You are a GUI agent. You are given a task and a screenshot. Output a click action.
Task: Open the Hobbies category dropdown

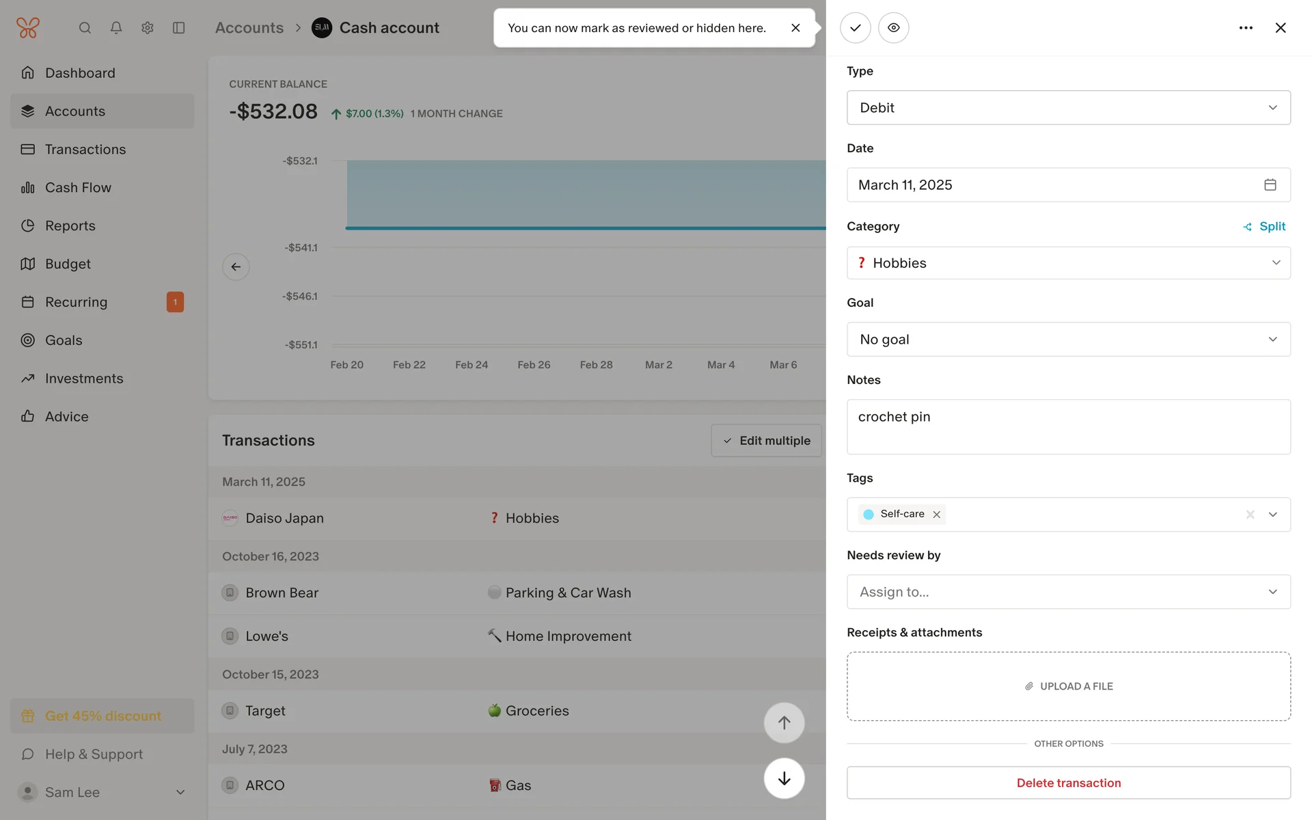tap(1068, 263)
